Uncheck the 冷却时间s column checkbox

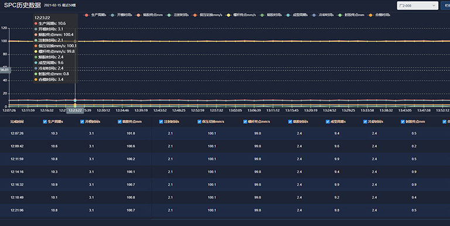pyautogui.click(x=365, y=122)
